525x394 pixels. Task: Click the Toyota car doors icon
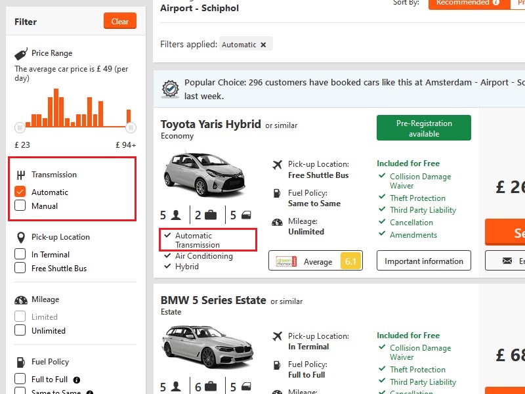point(246,215)
